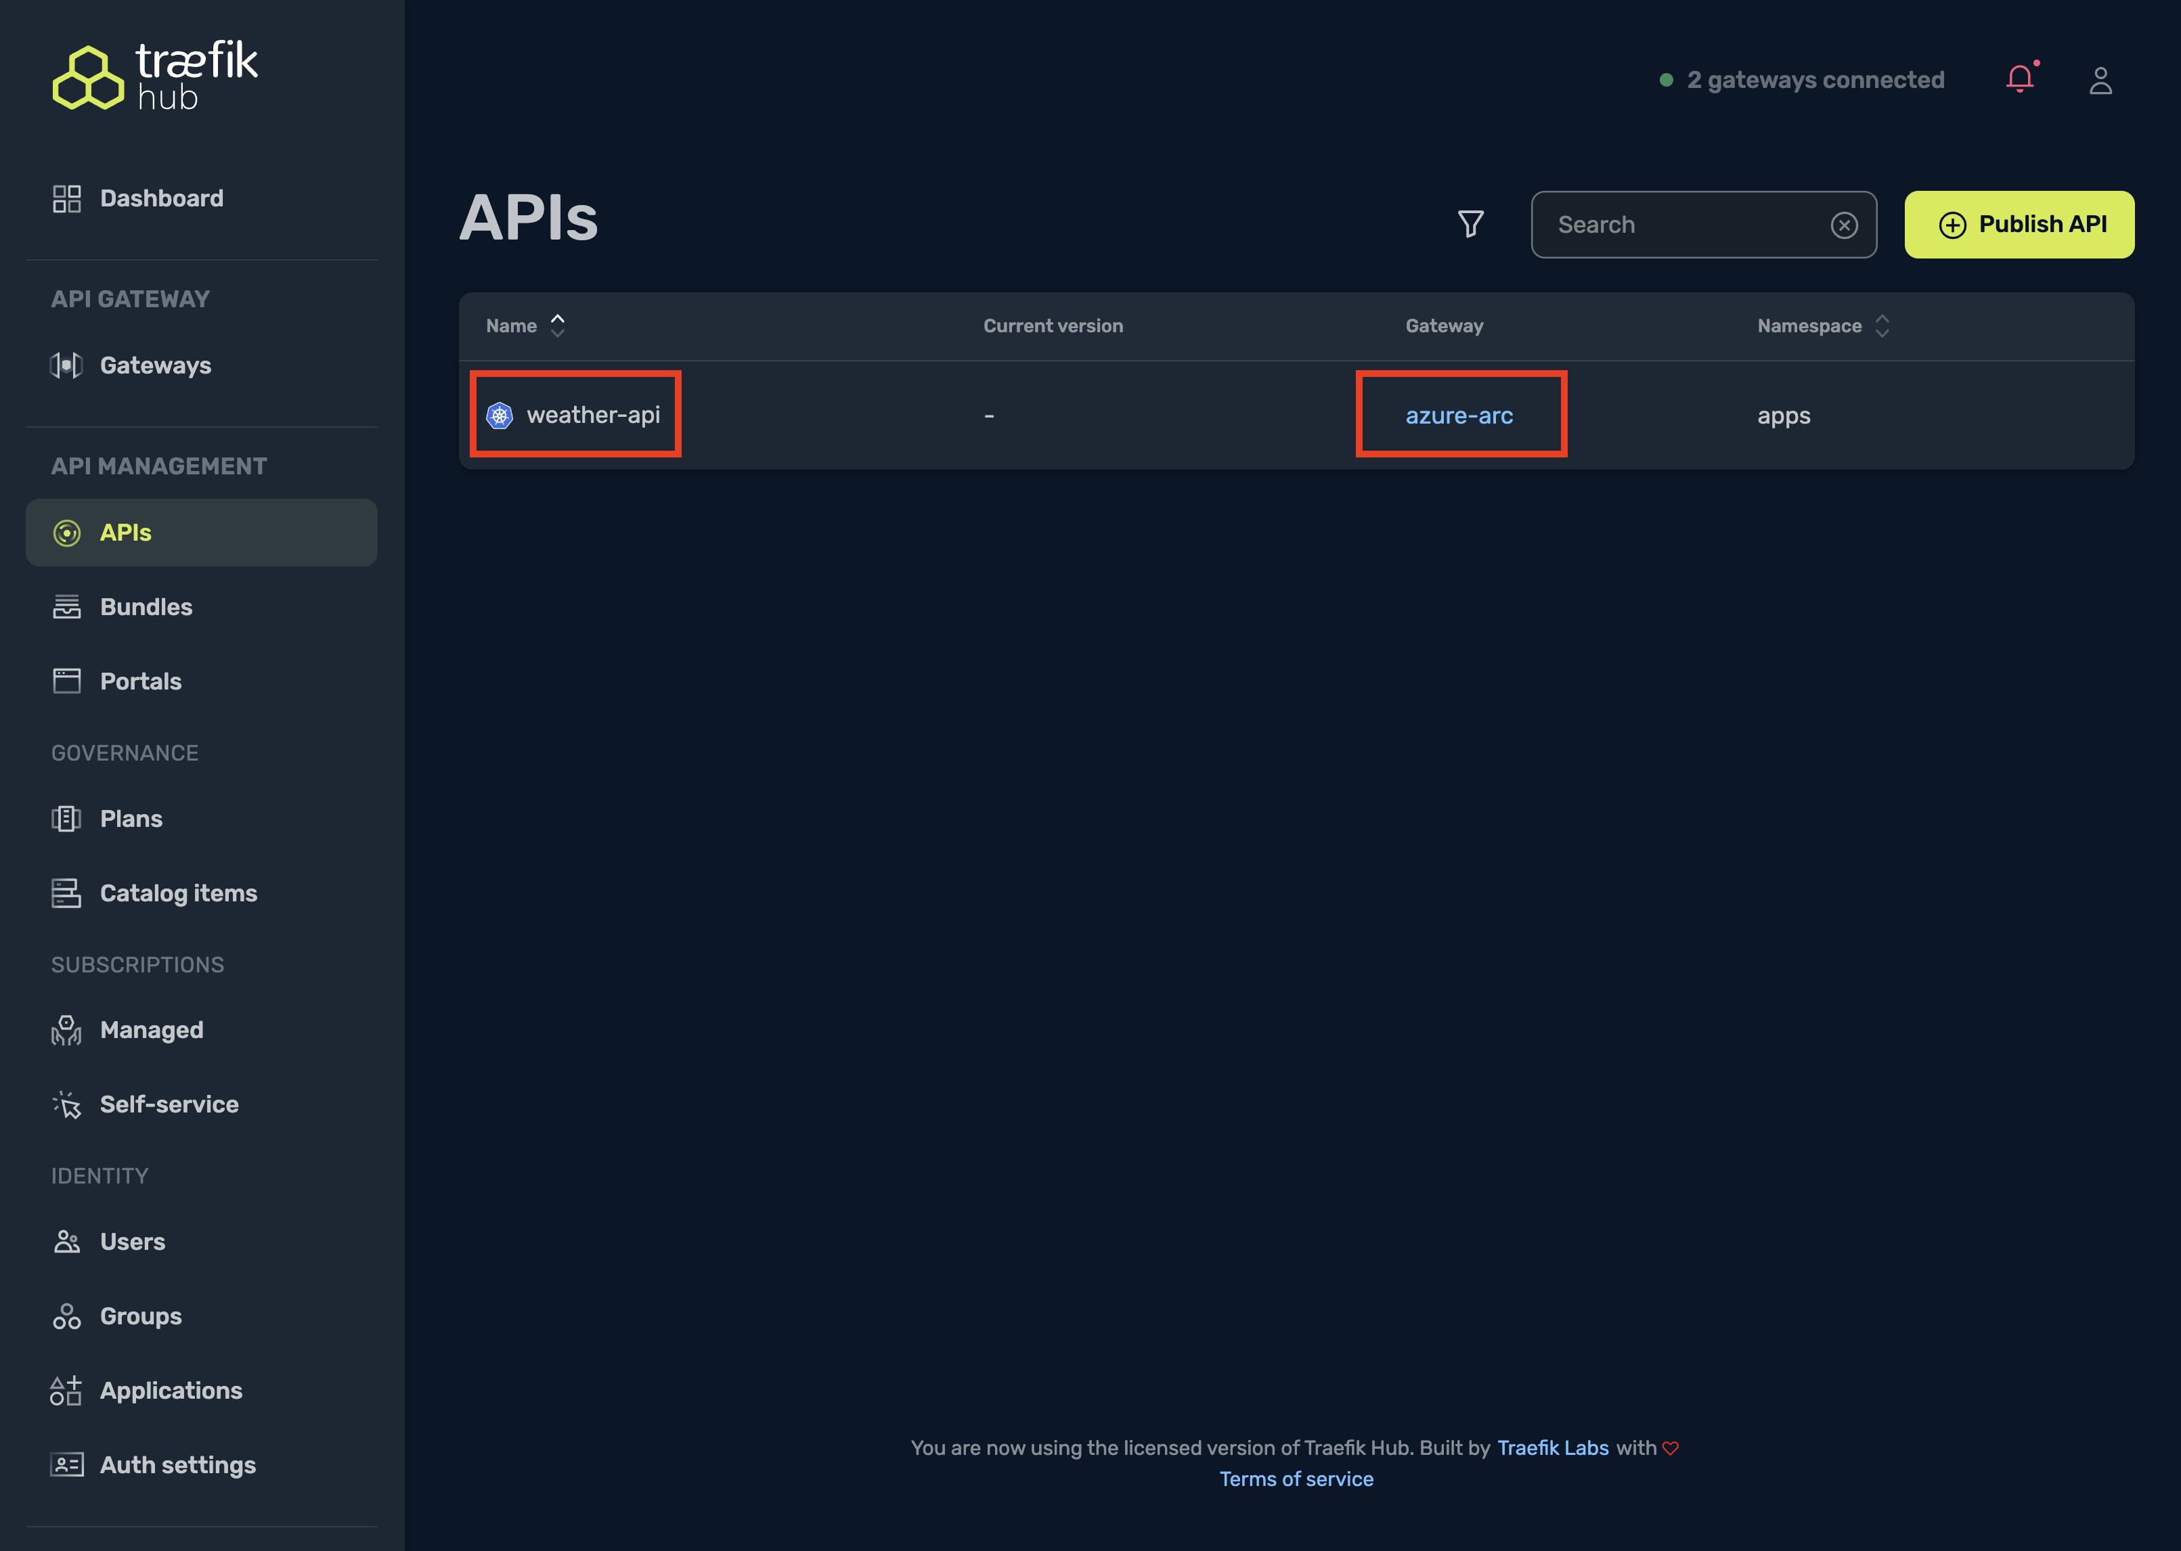Focus the Search input field
The image size is (2181, 1551).
(1681, 225)
